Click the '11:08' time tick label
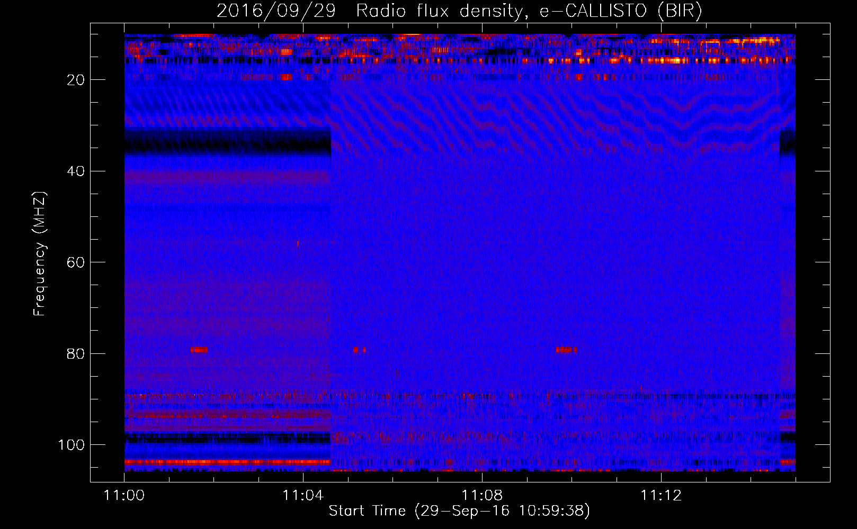Viewport: 857px width, 529px height. point(482,495)
